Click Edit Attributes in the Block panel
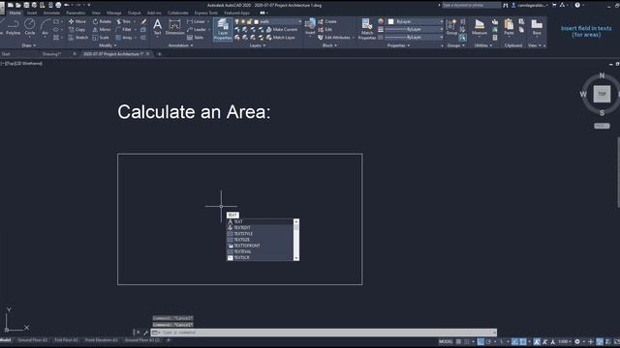The image size is (620, 348). tap(334, 38)
